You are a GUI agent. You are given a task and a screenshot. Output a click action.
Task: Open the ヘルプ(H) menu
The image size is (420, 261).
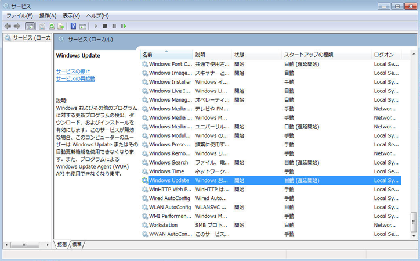[x=97, y=16]
